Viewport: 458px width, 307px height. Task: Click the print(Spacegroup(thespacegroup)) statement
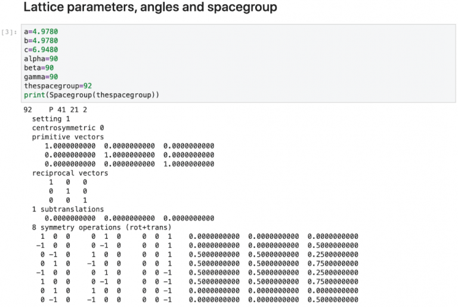tap(91, 95)
